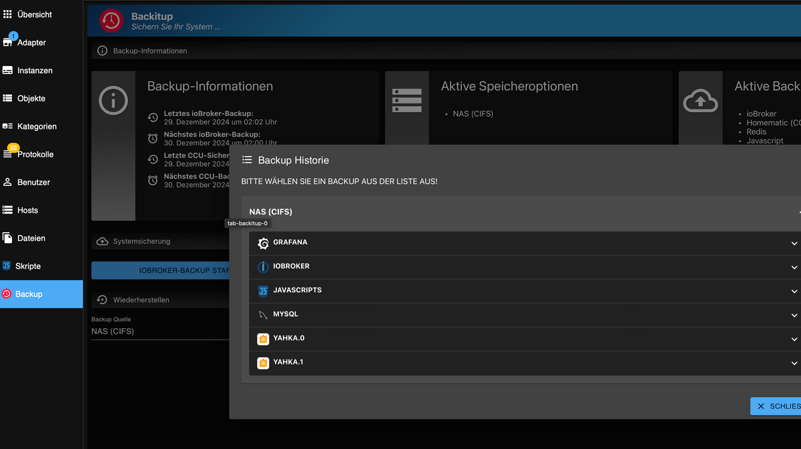Expand the GRAFANA backup list

point(794,244)
